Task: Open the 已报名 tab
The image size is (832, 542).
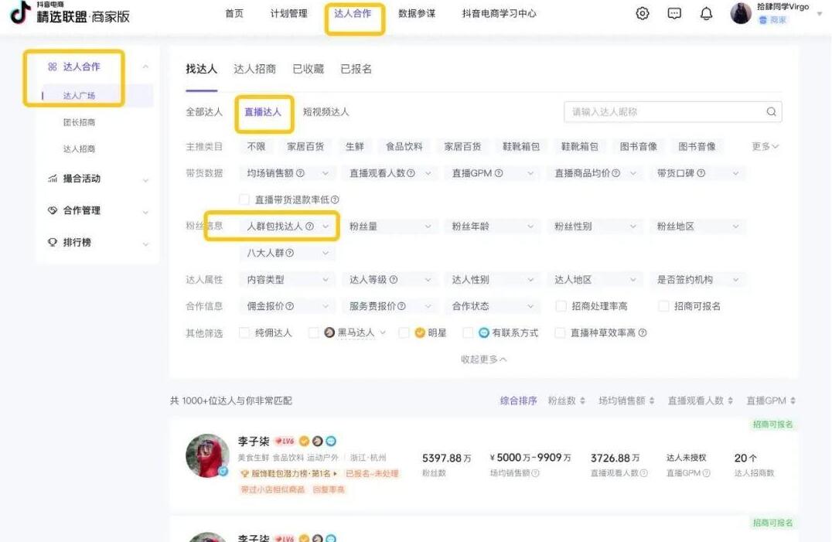Action: pos(356,69)
